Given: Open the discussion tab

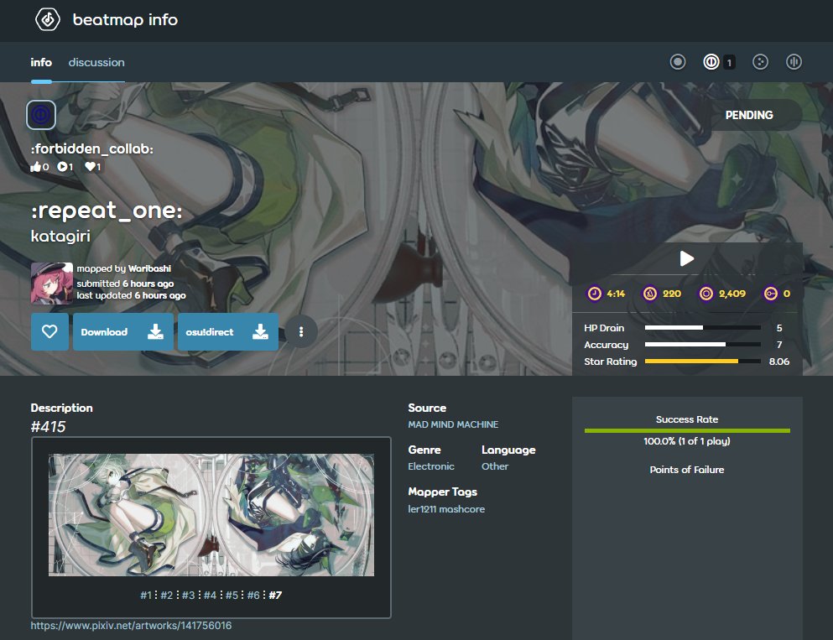Looking at the screenshot, I should [x=96, y=62].
